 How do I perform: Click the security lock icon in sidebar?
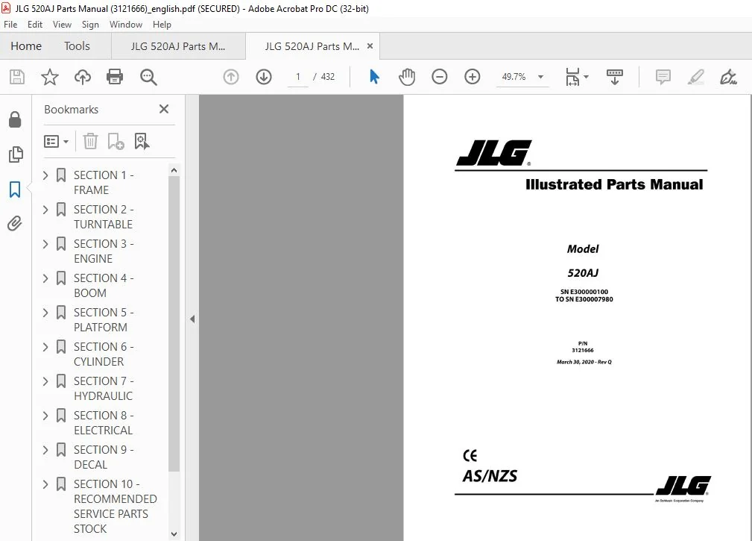click(15, 119)
